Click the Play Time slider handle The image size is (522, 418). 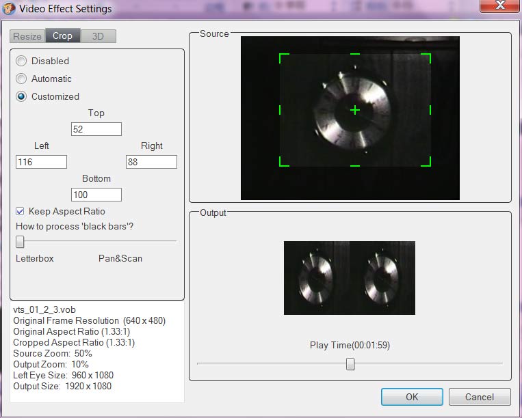tap(350, 364)
